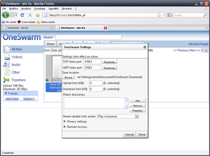Go to Next >> page link

(195, 50)
